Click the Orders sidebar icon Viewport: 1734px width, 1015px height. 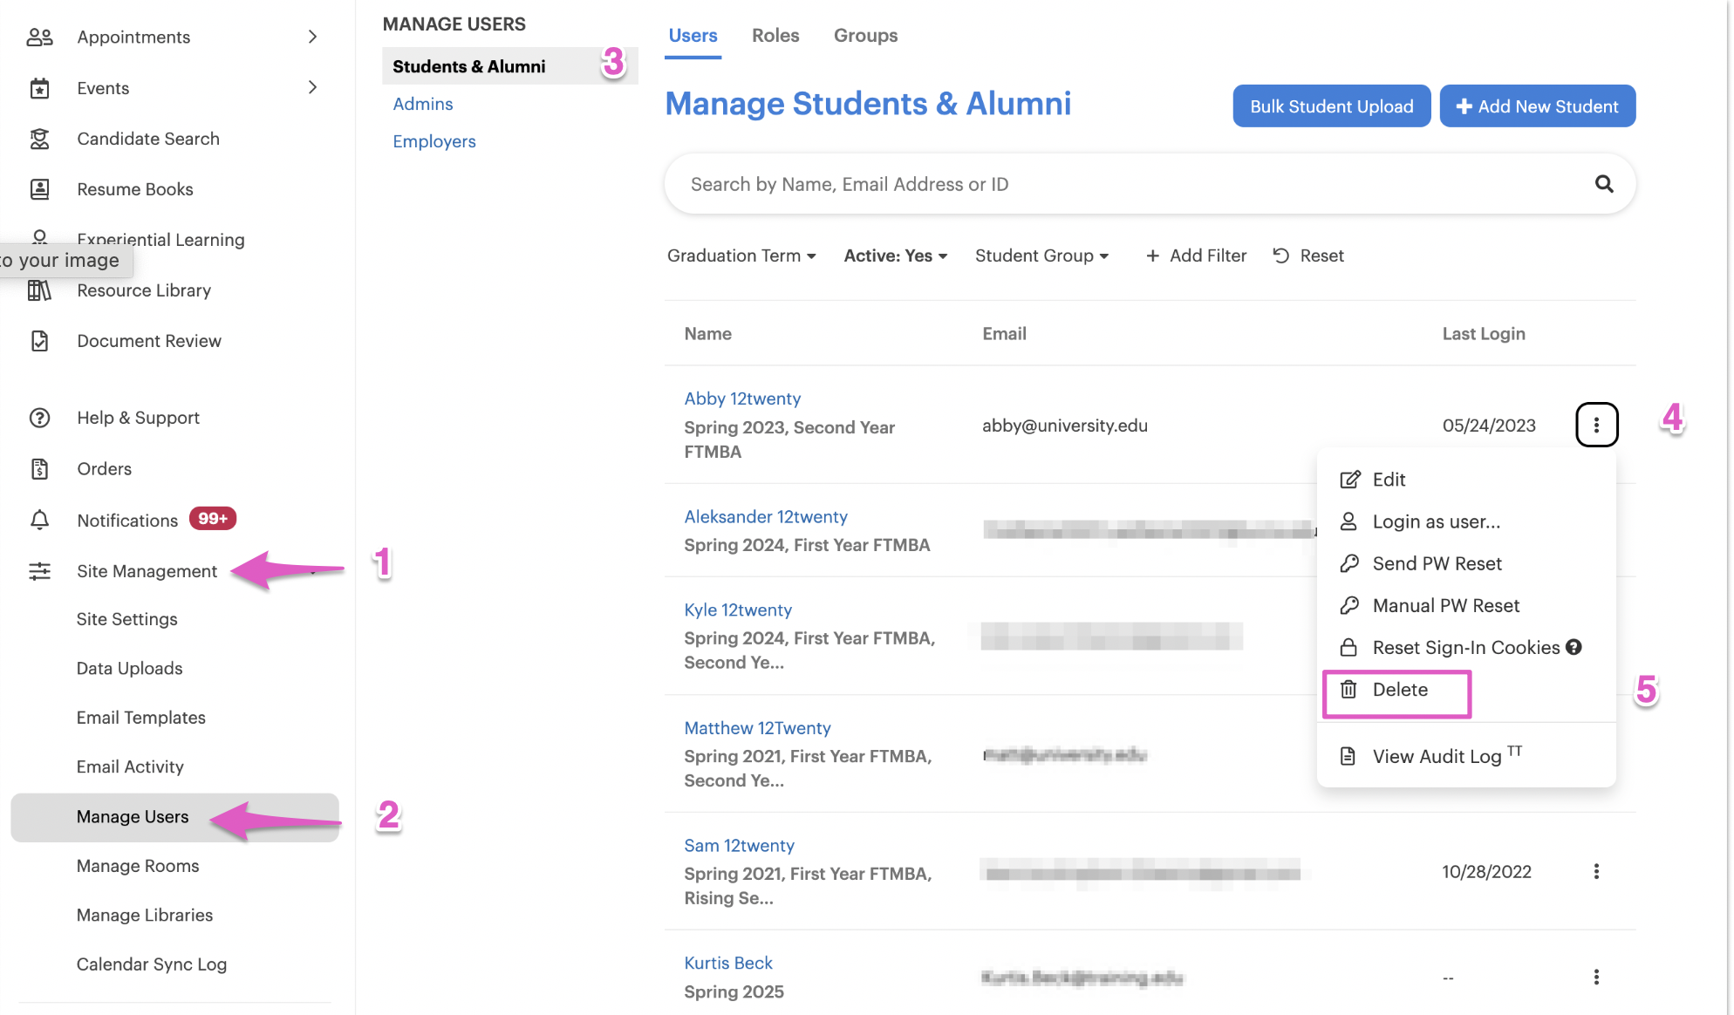(39, 469)
